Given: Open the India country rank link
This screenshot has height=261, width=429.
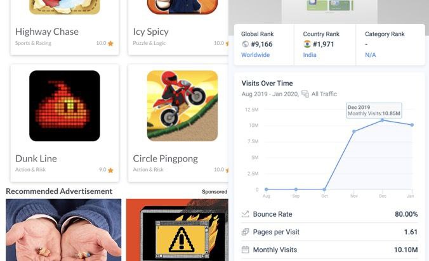Looking at the screenshot, I should (x=310, y=55).
